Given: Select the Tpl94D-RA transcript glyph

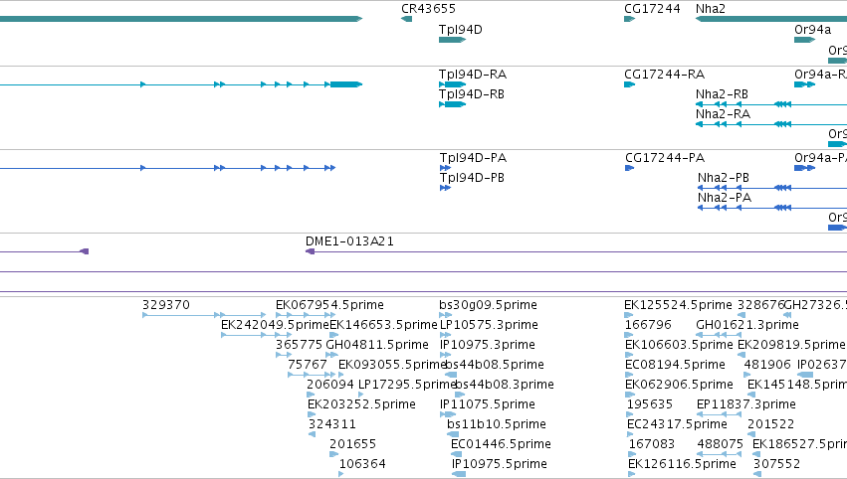Looking at the screenshot, I should [x=452, y=84].
